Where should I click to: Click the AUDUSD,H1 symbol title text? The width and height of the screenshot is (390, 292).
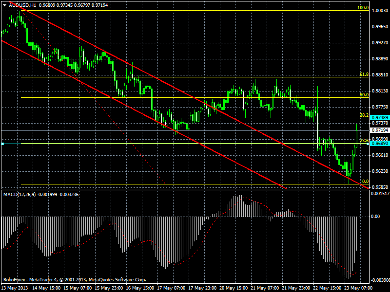coord(22,5)
